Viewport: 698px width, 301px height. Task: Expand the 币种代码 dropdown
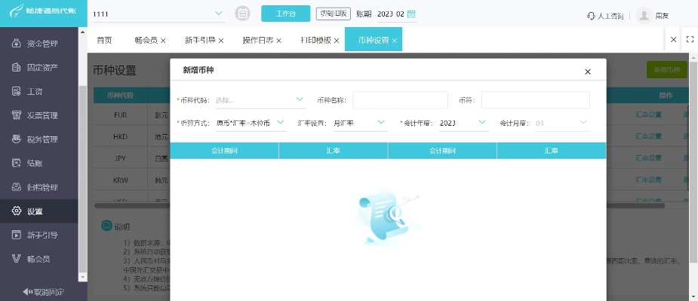coord(260,99)
